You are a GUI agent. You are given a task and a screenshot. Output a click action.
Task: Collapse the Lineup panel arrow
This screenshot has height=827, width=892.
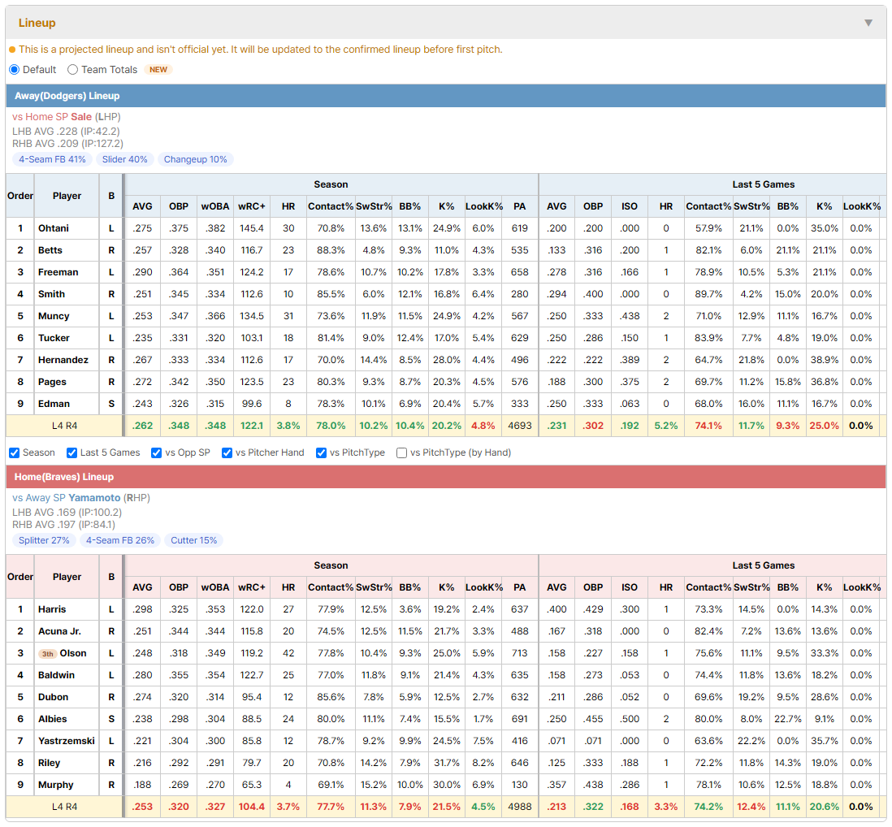[868, 23]
